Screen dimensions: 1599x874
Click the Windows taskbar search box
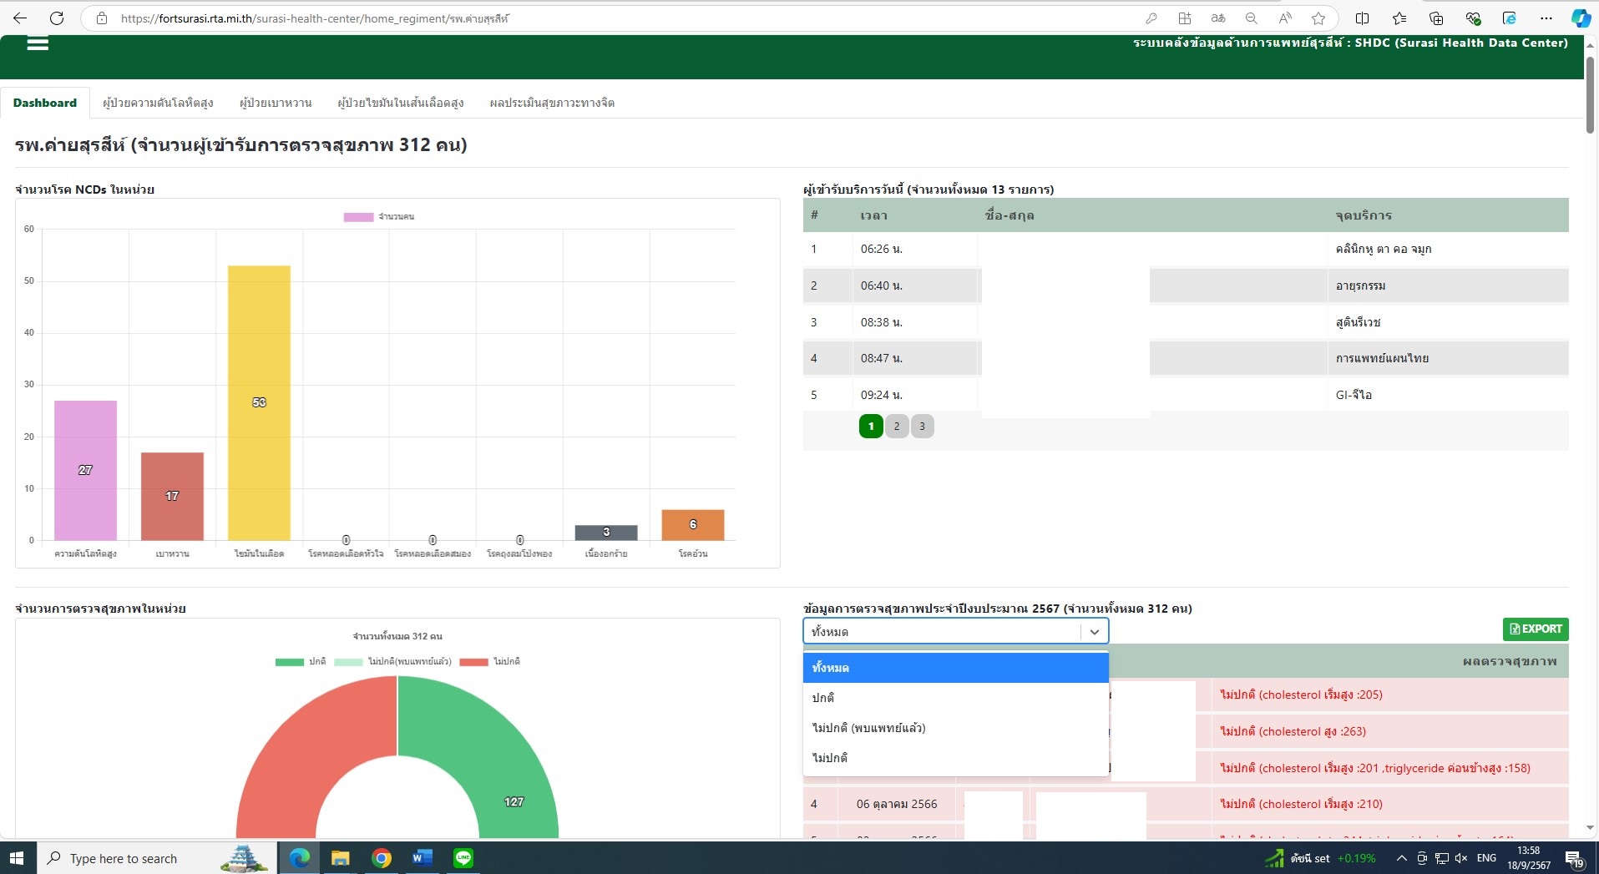point(124,858)
